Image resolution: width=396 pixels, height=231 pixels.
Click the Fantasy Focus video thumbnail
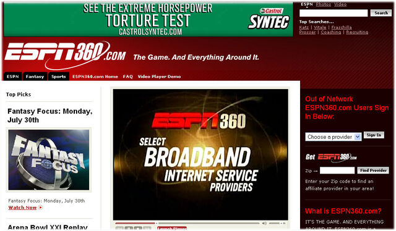click(49, 160)
